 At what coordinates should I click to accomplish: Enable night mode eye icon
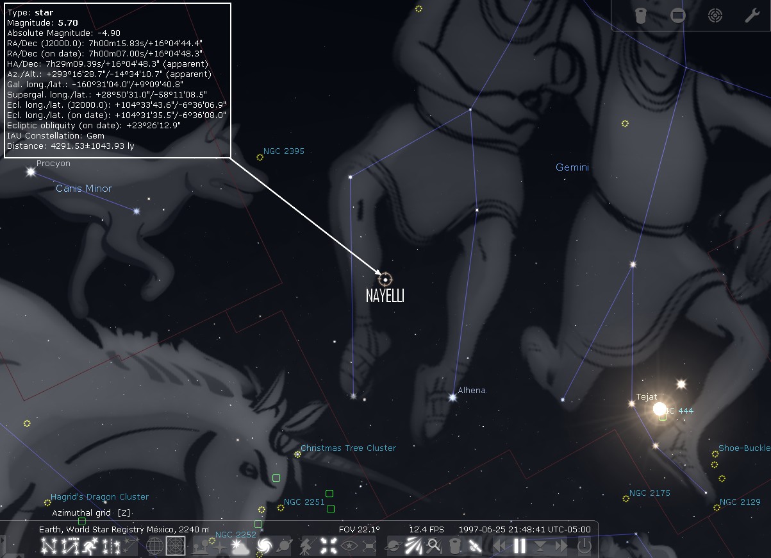pyautogui.click(x=349, y=546)
